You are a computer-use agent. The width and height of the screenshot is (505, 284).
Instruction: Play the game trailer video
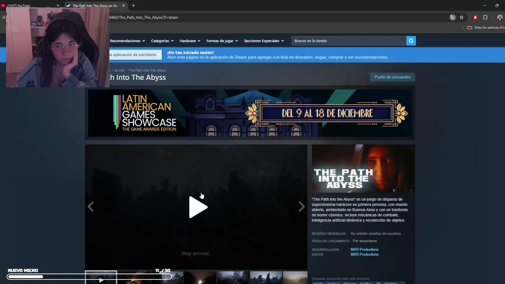click(x=198, y=207)
